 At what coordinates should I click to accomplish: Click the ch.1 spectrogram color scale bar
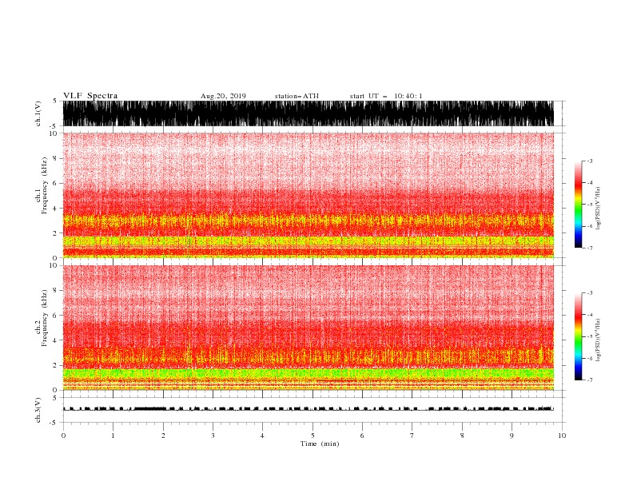tap(578, 205)
